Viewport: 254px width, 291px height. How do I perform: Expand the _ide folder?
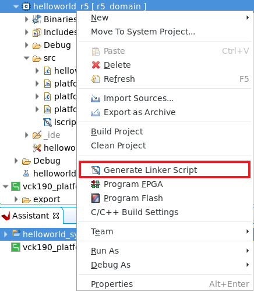tap(27, 135)
